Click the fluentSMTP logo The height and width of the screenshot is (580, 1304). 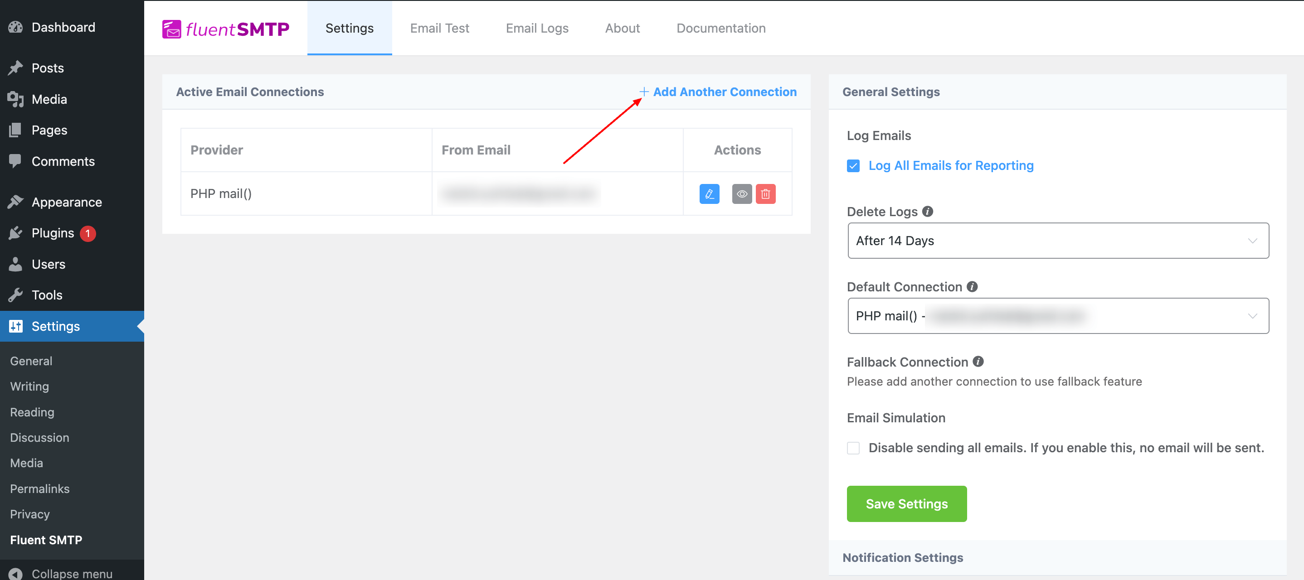click(x=225, y=29)
